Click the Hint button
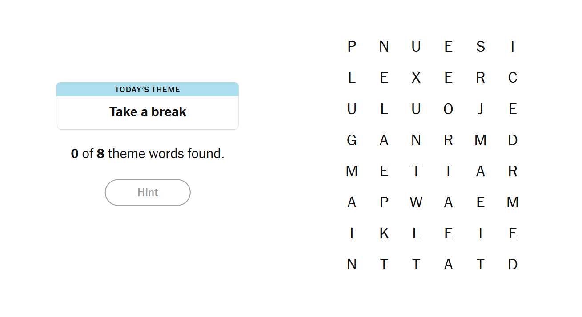 (x=148, y=192)
